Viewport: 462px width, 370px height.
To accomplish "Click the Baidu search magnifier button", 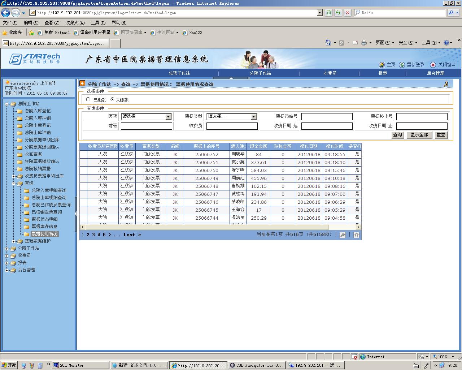I will tap(451, 13).
